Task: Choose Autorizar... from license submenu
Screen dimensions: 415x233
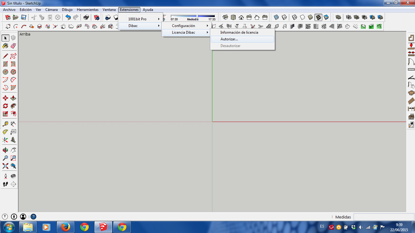Action: pos(242,39)
